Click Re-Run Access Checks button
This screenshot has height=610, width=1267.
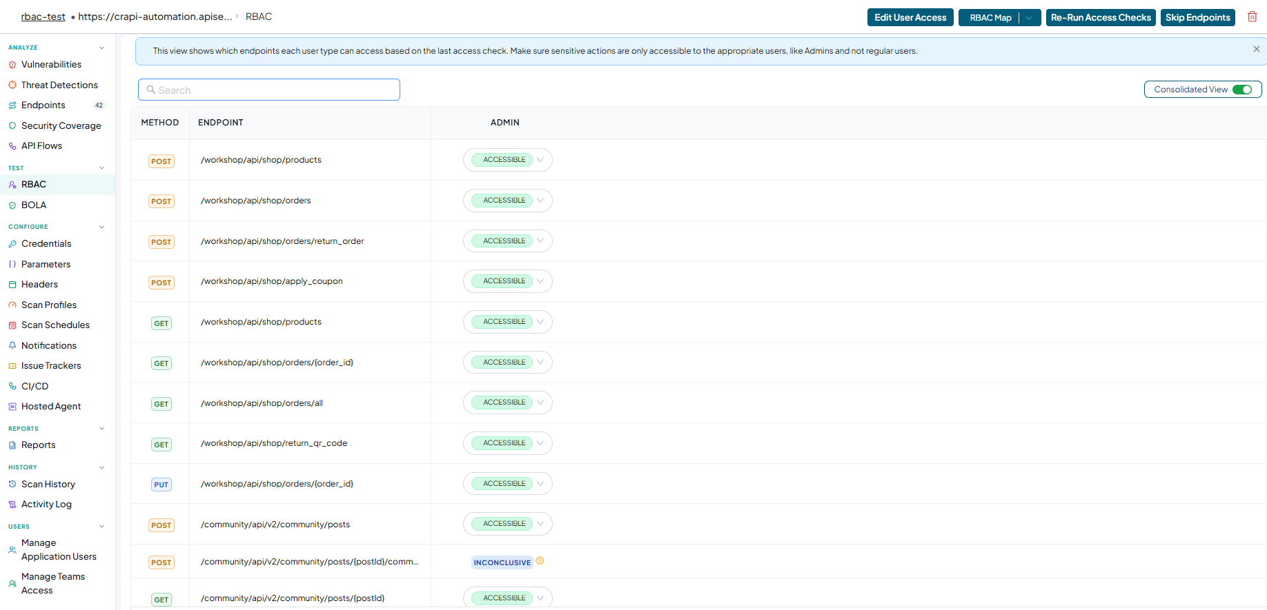[x=1101, y=18]
